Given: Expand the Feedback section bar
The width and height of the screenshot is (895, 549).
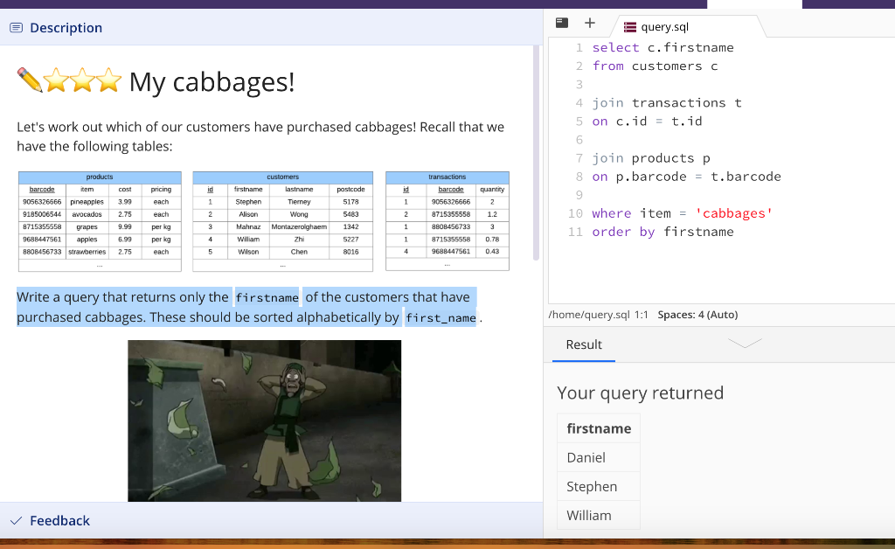Looking at the screenshot, I should pos(271,520).
